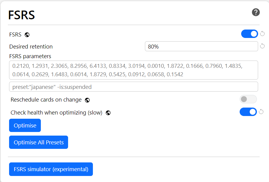Click globe icon beside Reschedule cards on change
Image resolution: width=269 pixels, height=182 pixels.
click(87, 100)
